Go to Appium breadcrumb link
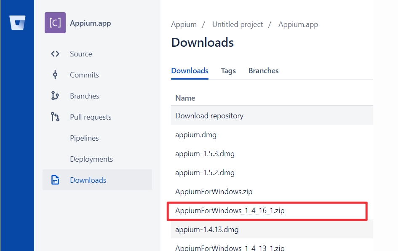 click(x=184, y=24)
